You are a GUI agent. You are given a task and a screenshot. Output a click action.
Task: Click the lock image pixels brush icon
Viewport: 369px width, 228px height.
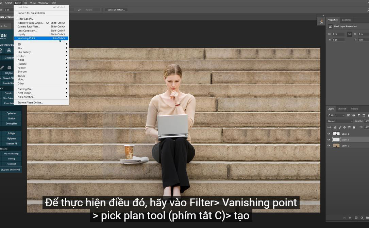340,127
